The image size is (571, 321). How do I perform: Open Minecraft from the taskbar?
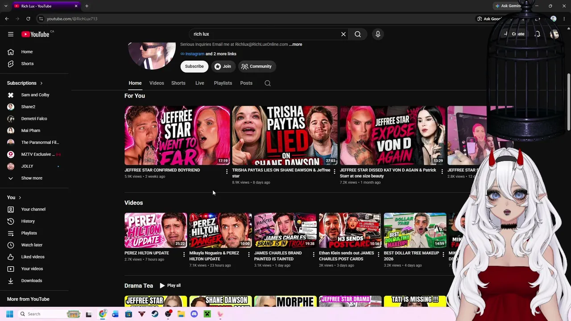[207, 314]
